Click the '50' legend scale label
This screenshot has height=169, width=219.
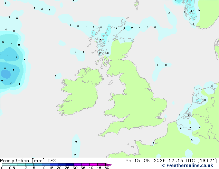(x=107, y=168)
